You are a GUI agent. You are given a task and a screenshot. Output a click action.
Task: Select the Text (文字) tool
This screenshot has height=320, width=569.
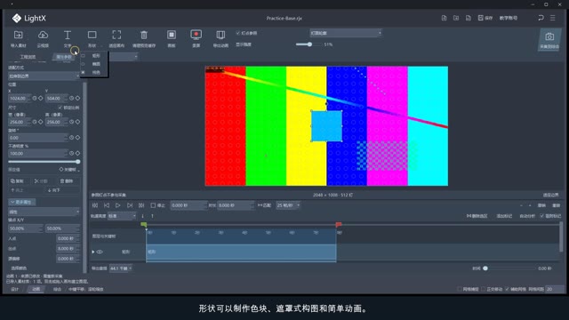pos(68,36)
